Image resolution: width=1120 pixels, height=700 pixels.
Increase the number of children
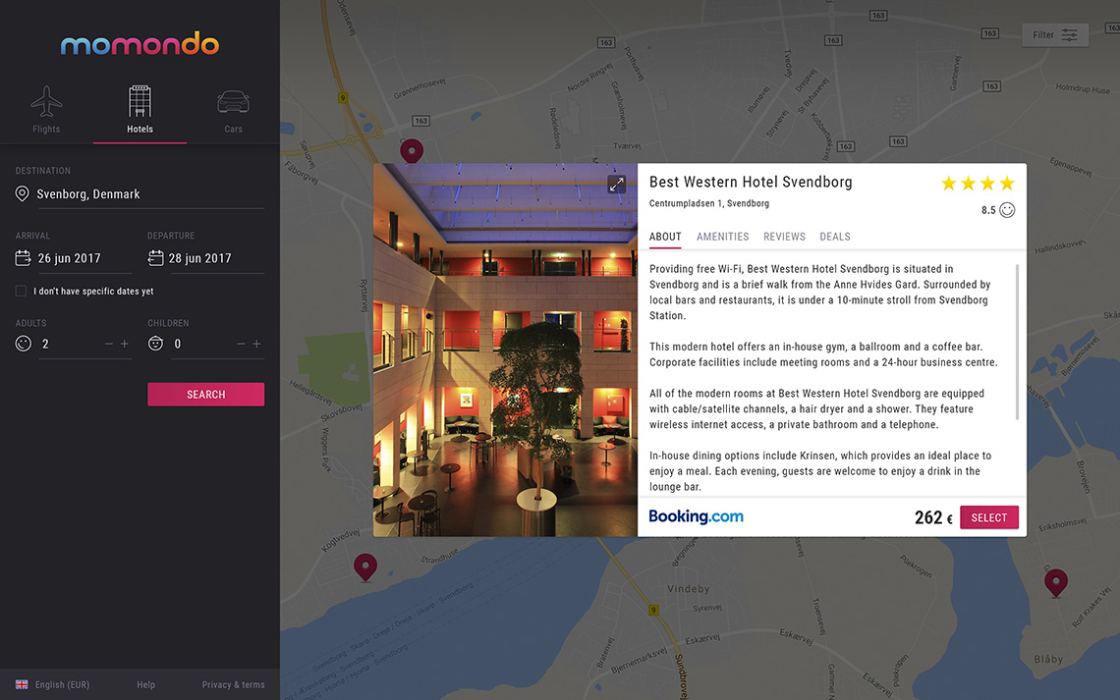tap(256, 344)
